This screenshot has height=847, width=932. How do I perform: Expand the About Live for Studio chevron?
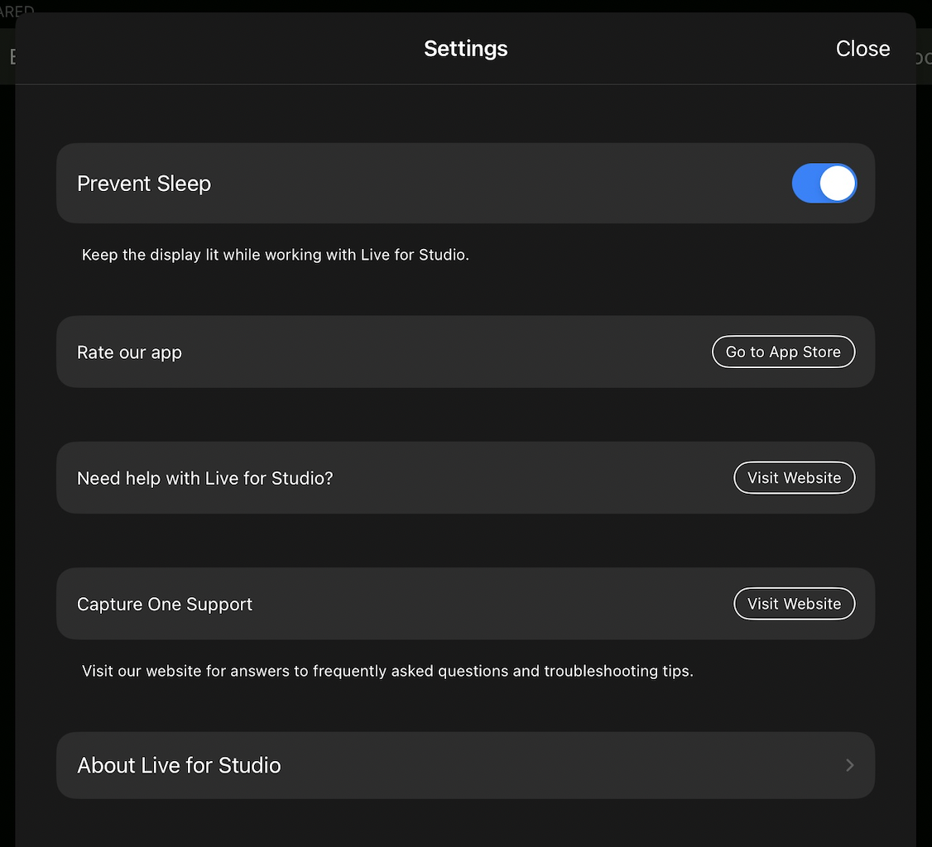pyautogui.click(x=849, y=765)
